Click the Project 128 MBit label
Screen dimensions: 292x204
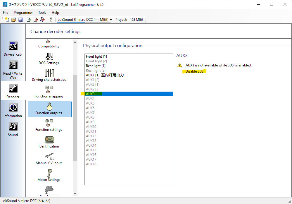[129, 20]
